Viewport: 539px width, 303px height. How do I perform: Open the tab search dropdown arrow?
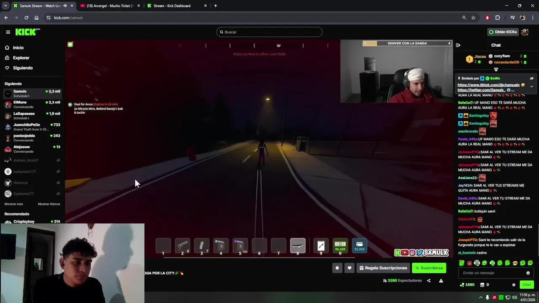tap(5, 5)
